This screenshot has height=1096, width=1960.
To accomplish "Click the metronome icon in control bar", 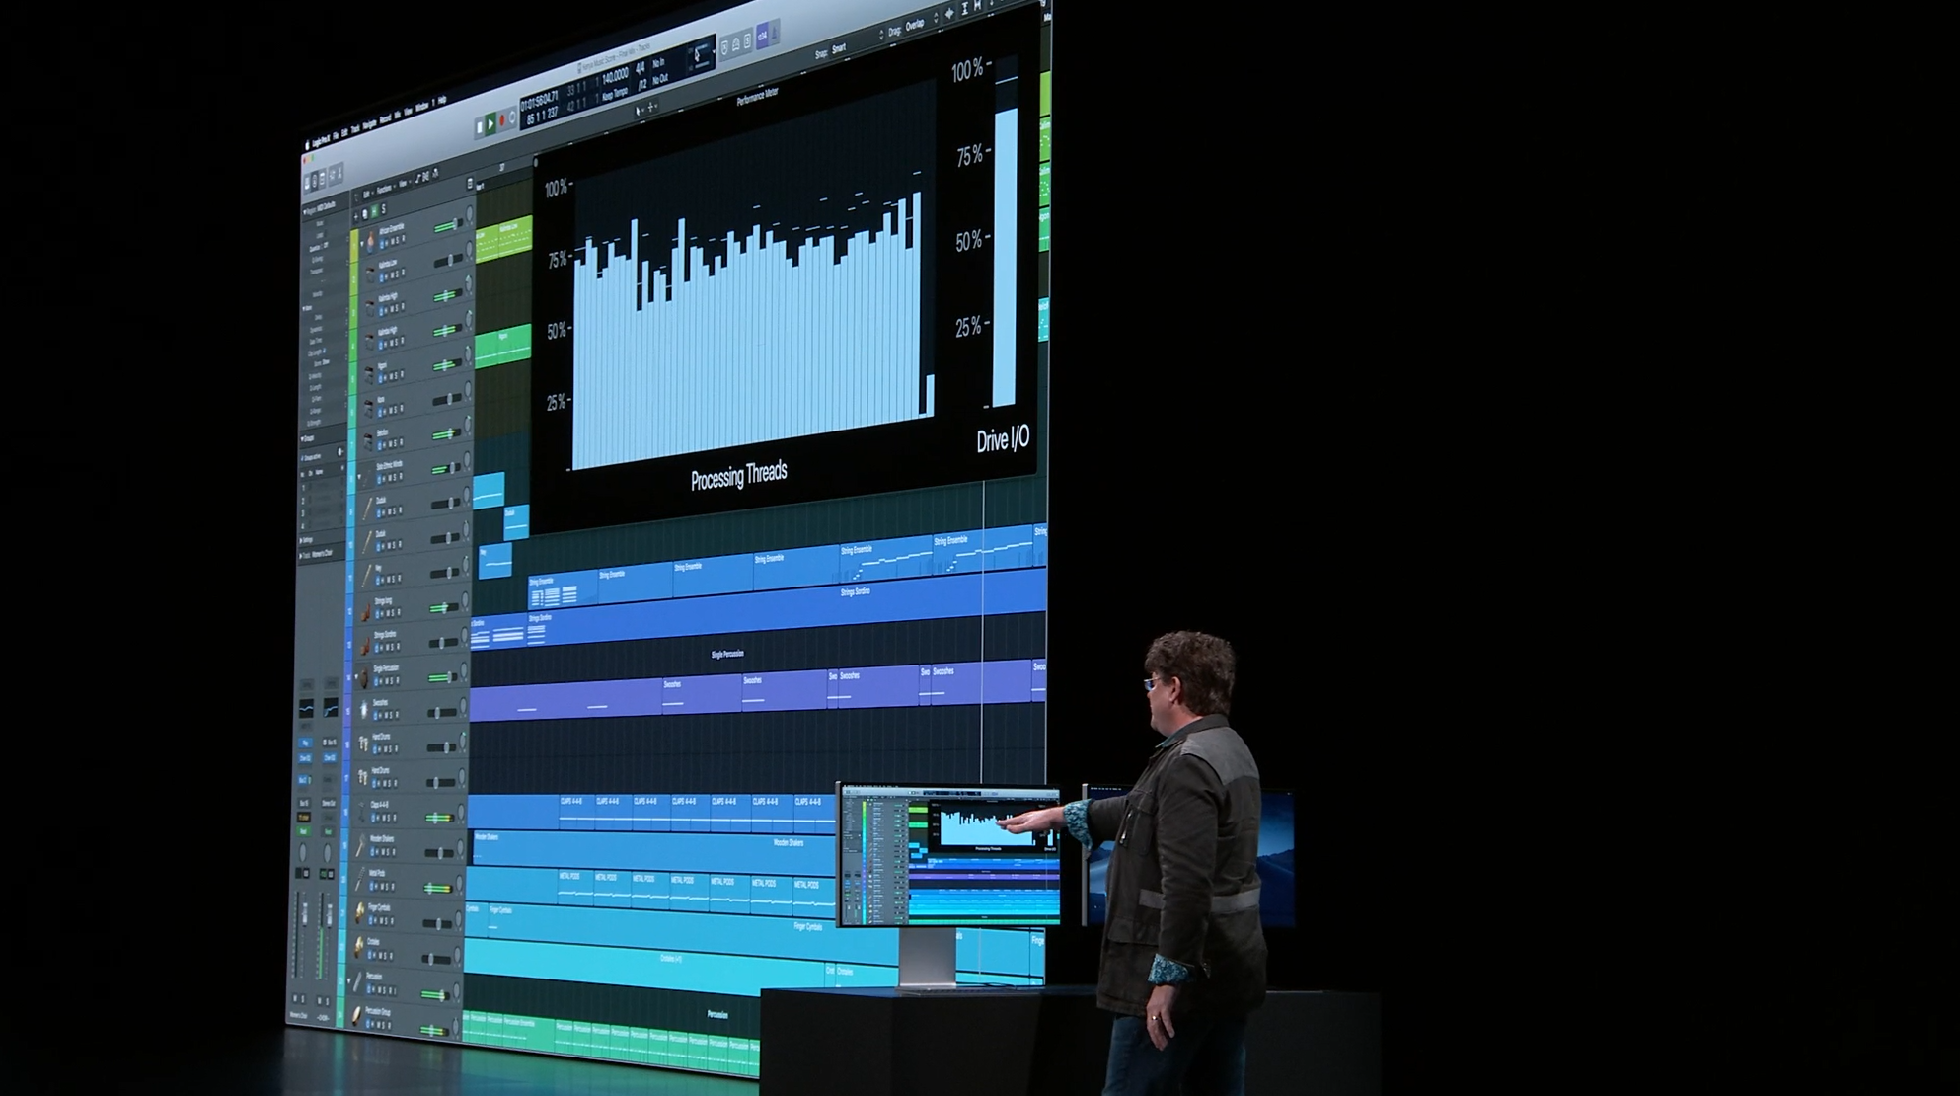I will coord(775,34).
